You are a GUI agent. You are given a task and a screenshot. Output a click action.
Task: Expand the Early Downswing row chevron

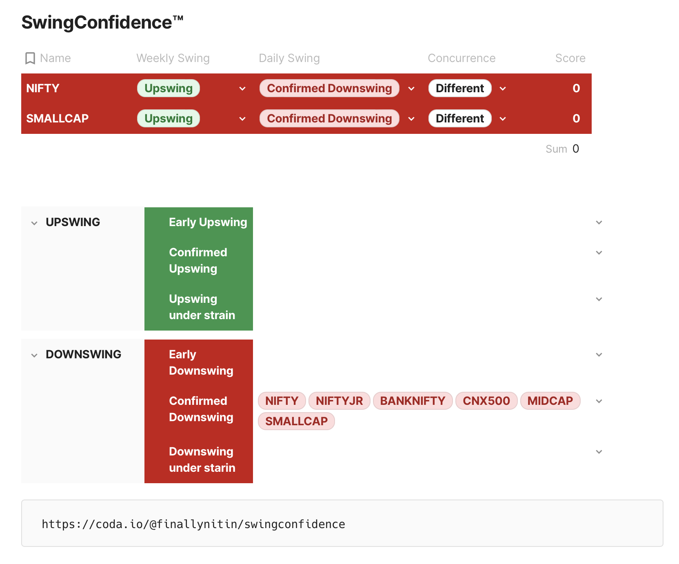coord(599,355)
